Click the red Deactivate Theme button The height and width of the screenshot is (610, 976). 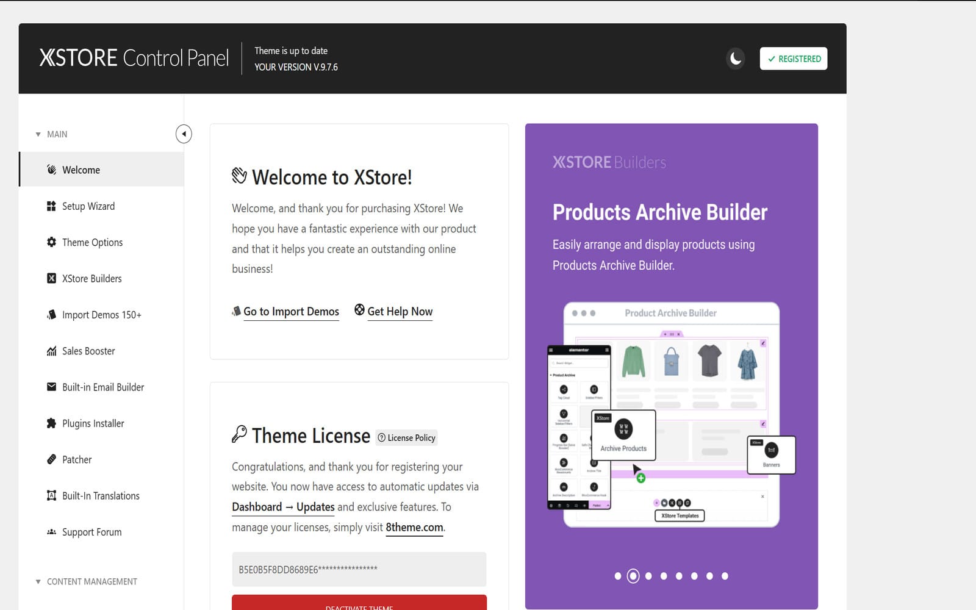[359, 603]
